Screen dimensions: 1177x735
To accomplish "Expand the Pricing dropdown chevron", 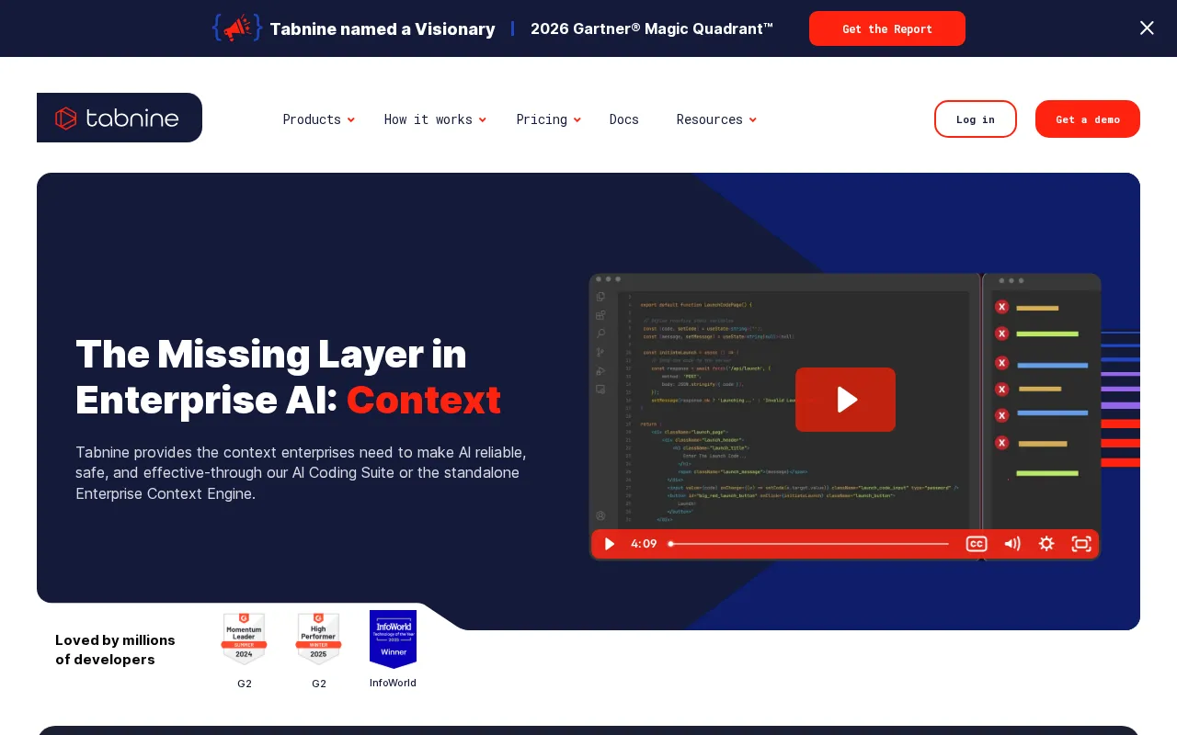I will coord(577,120).
